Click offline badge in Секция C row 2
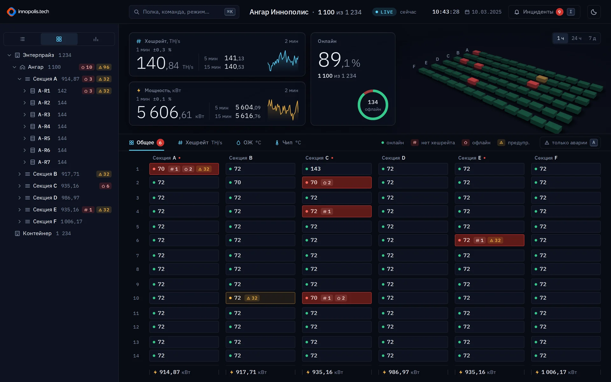 coord(327,182)
